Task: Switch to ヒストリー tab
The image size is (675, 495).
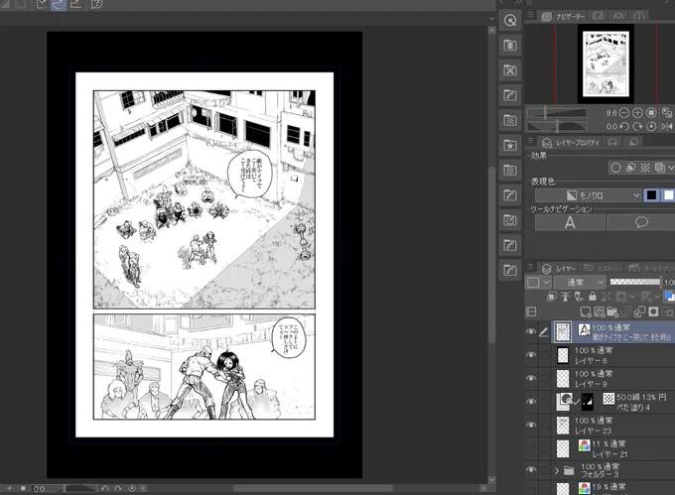Action: (602, 269)
